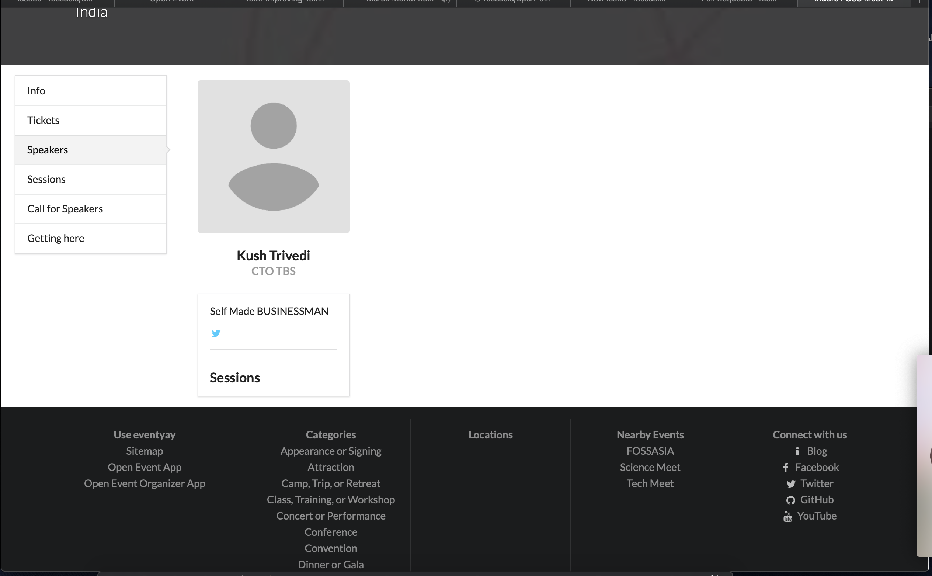Open the Sitemap link in the footer
This screenshot has height=576, width=932.
144,451
